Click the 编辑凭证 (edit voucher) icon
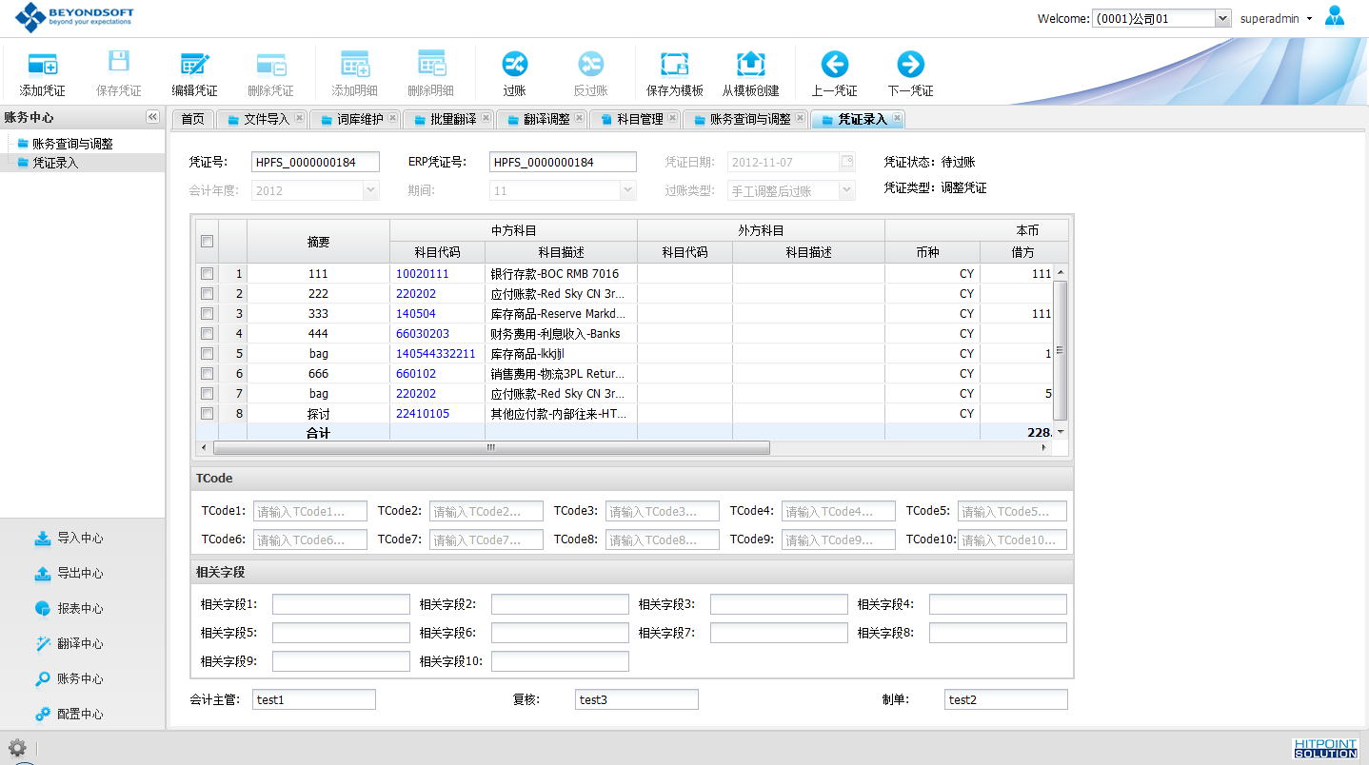Screen dimensions: 1369x765 195,65
